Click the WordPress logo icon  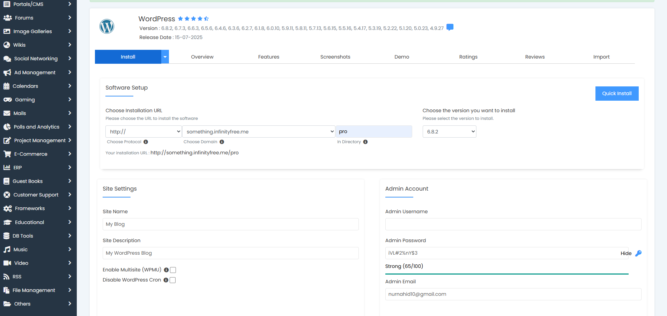107,26
